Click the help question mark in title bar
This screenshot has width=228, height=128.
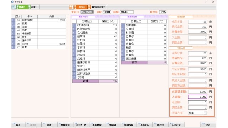click(206, 2)
